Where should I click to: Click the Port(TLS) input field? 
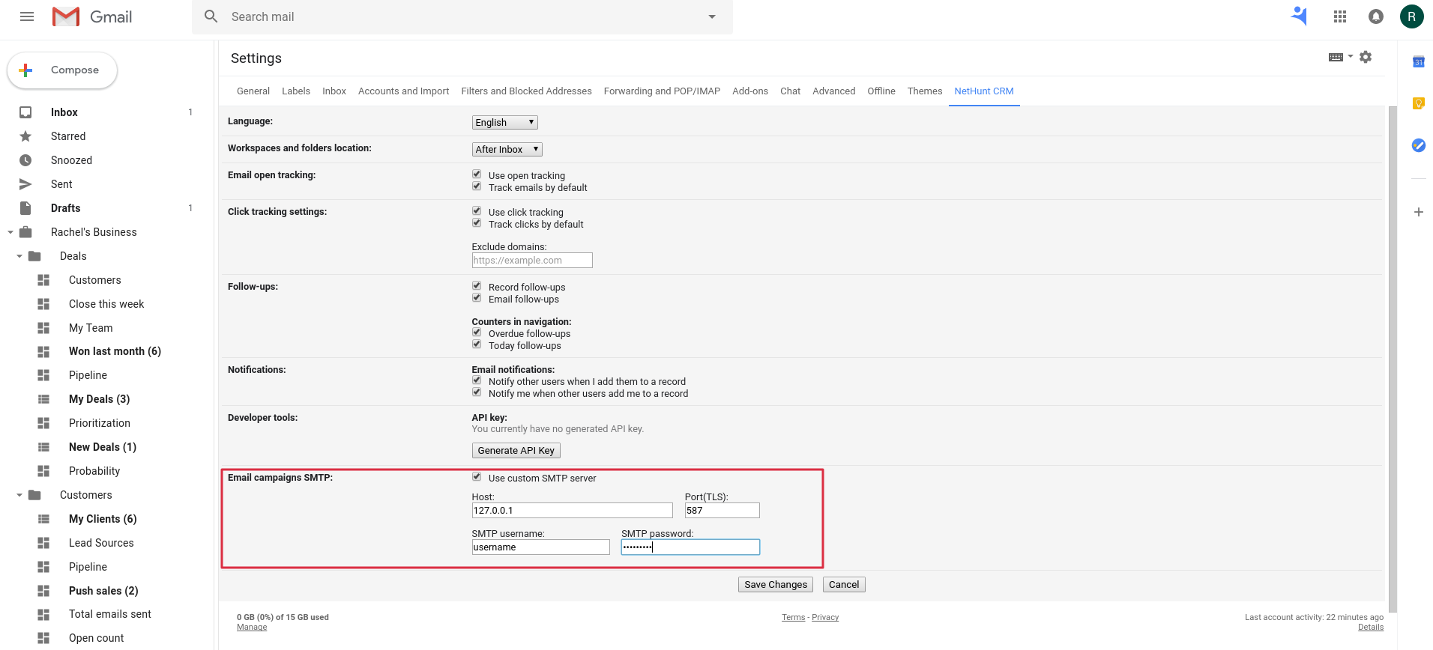tap(722, 511)
